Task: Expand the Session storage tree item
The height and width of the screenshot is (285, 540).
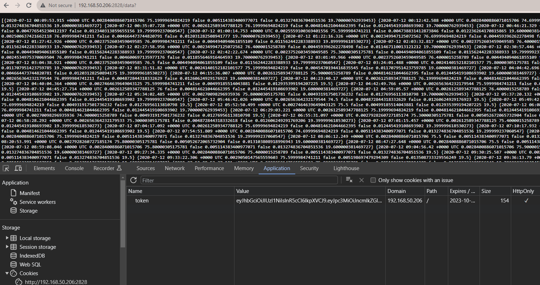Action: click(7, 247)
